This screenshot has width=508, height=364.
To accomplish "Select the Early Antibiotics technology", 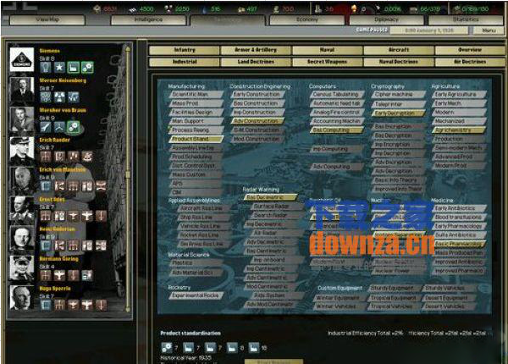I will [459, 208].
